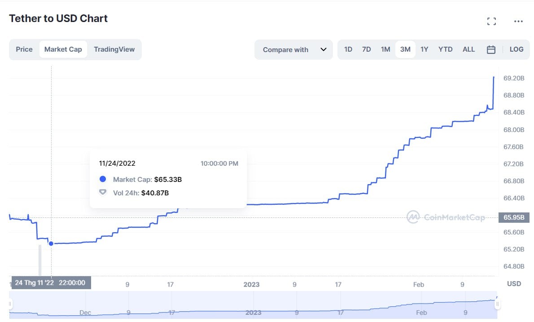Image resolution: width=534 pixels, height=322 pixels.
Task: Select the 7D range button
Action: pyautogui.click(x=367, y=49)
